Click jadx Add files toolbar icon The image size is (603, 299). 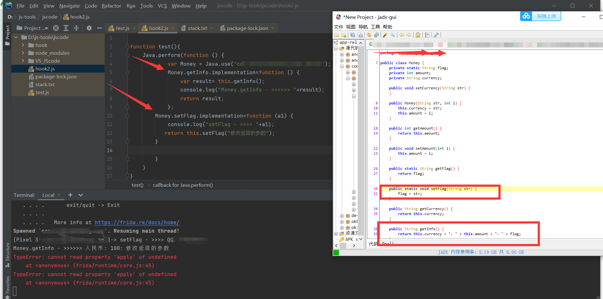point(344,35)
